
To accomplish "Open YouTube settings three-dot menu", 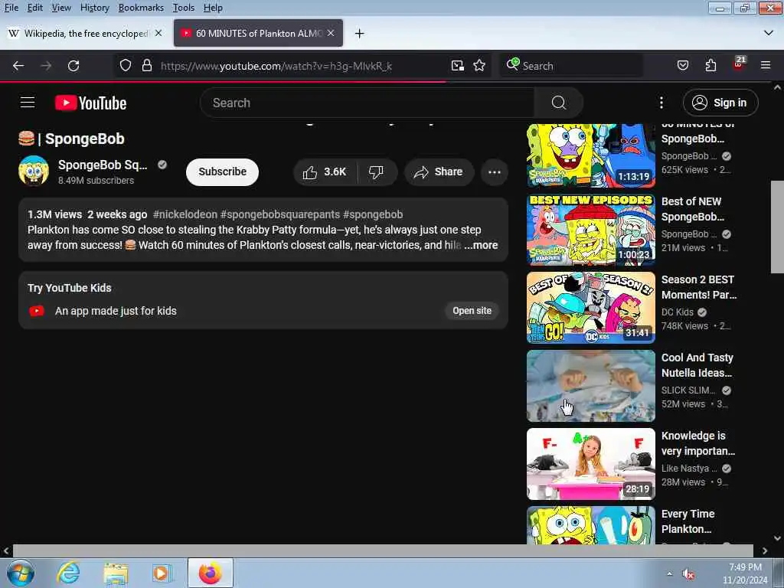I will point(661,103).
